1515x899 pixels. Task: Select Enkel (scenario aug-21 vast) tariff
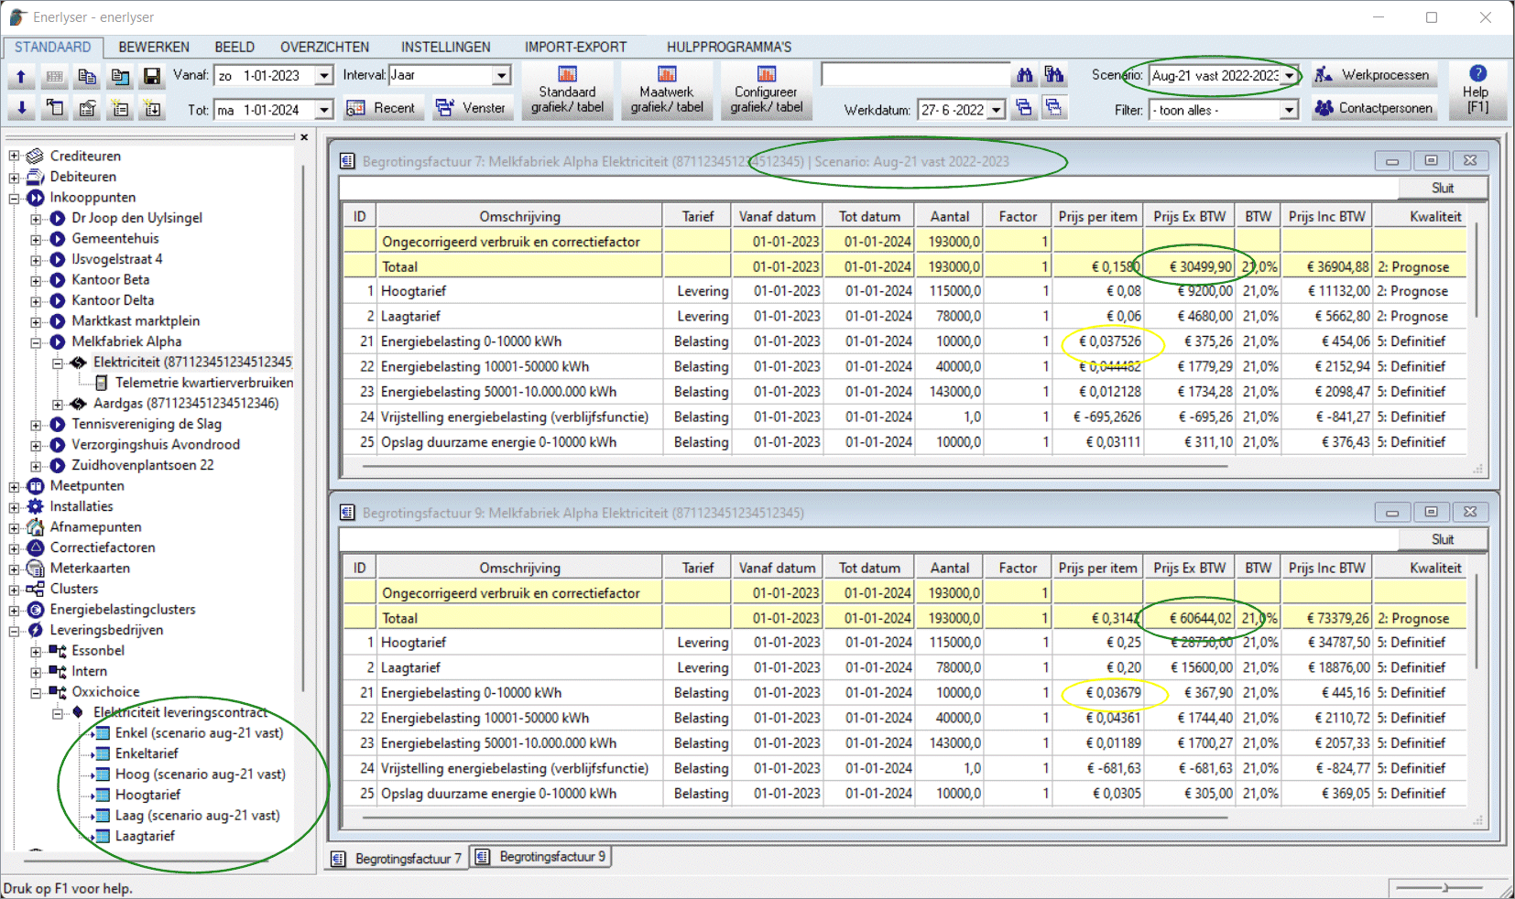(x=199, y=733)
